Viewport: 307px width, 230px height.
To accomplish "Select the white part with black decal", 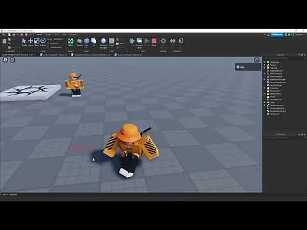I will 30,93.
